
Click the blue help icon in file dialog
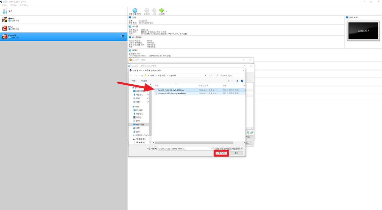click(242, 81)
